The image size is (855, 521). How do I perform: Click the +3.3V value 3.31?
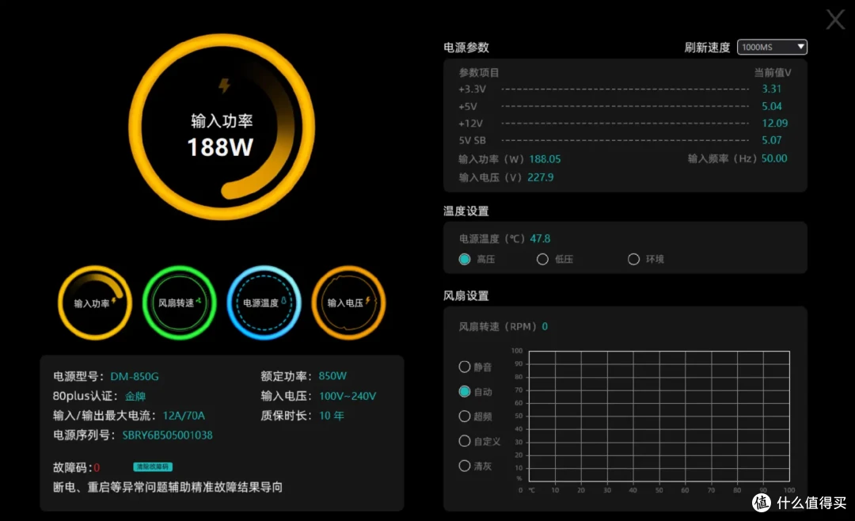point(772,89)
